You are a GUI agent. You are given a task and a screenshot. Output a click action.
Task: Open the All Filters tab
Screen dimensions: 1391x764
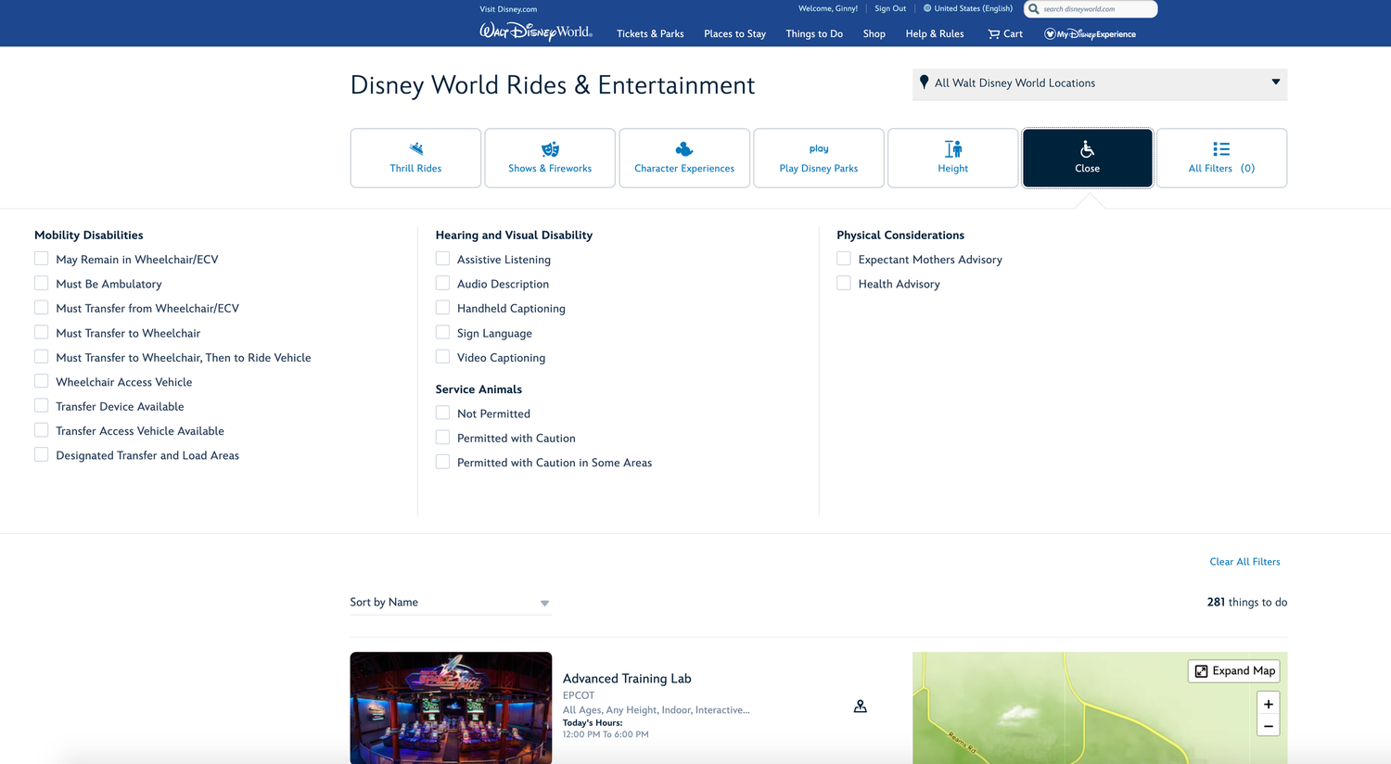1222,158
